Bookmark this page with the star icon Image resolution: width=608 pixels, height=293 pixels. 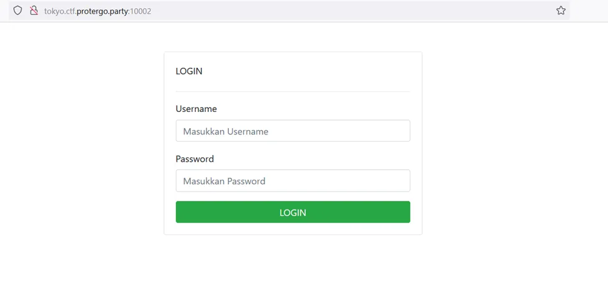point(561,11)
